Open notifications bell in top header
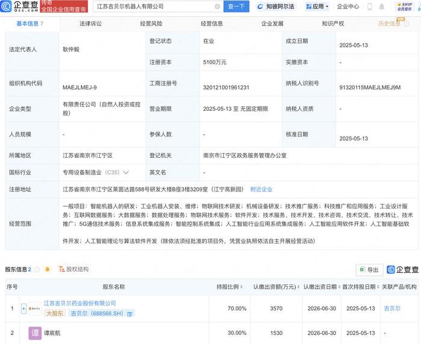421x344 pixels. point(381,7)
